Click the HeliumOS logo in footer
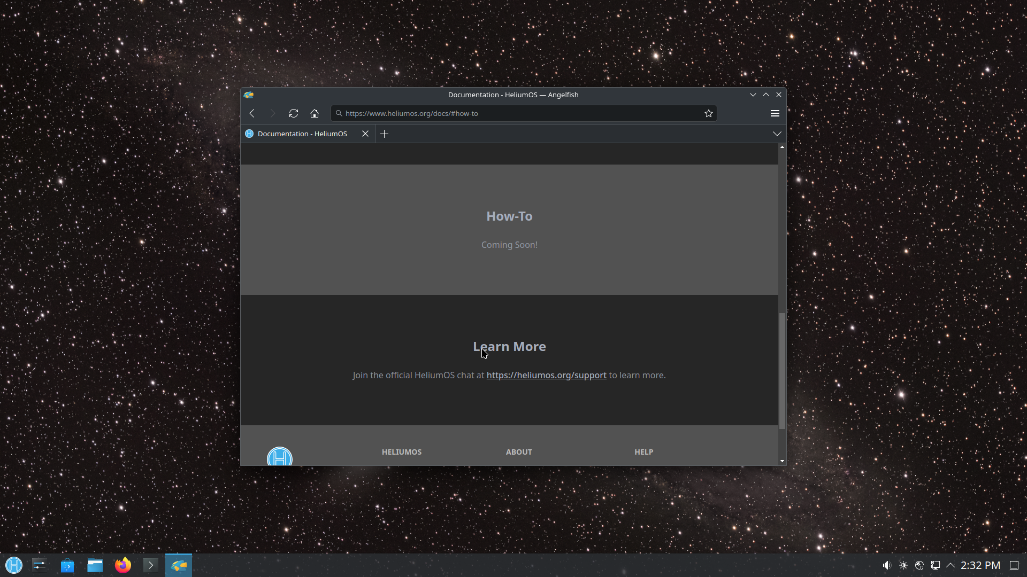Screen dimensions: 1027x577 280,457
